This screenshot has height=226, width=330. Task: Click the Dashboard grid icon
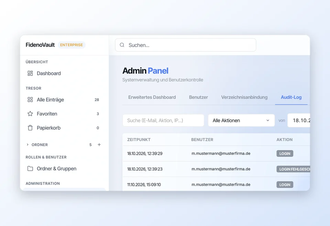tap(30, 73)
